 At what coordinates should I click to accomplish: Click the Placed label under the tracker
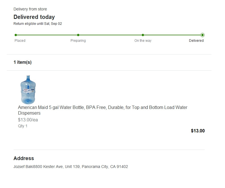(20, 41)
